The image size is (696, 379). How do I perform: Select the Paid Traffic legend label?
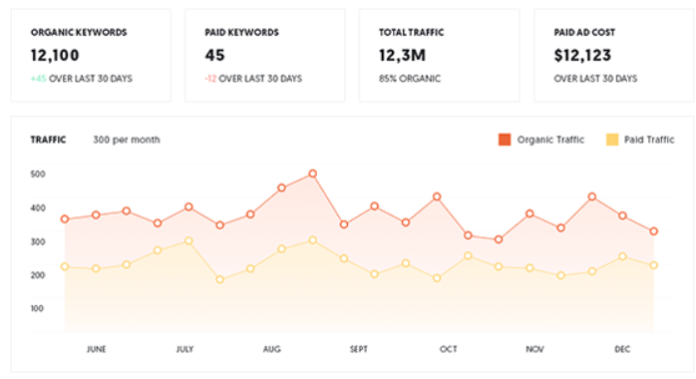coord(649,140)
